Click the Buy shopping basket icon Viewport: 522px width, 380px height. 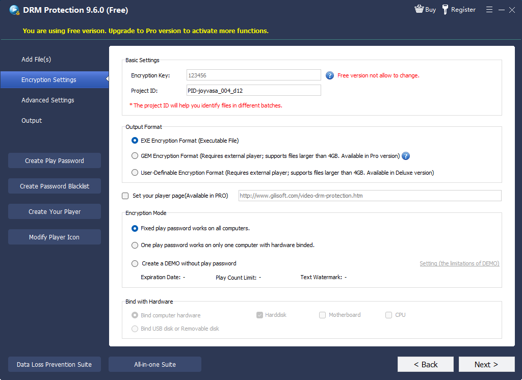[x=419, y=9]
